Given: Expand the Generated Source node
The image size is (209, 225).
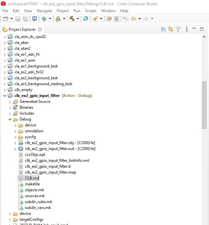Looking at the screenshot, I should pyautogui.click(x=10, y=102).
